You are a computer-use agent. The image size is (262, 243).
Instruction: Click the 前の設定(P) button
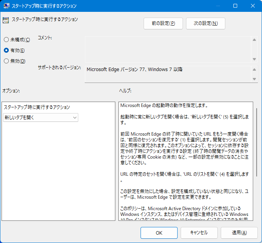pyautogui.click(x=163, y=23)
